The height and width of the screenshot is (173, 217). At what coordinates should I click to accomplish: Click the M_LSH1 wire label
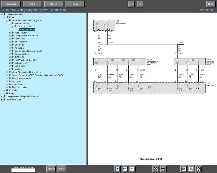point(202,74)
